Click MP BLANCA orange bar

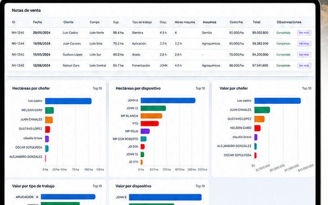pos(151,116)
